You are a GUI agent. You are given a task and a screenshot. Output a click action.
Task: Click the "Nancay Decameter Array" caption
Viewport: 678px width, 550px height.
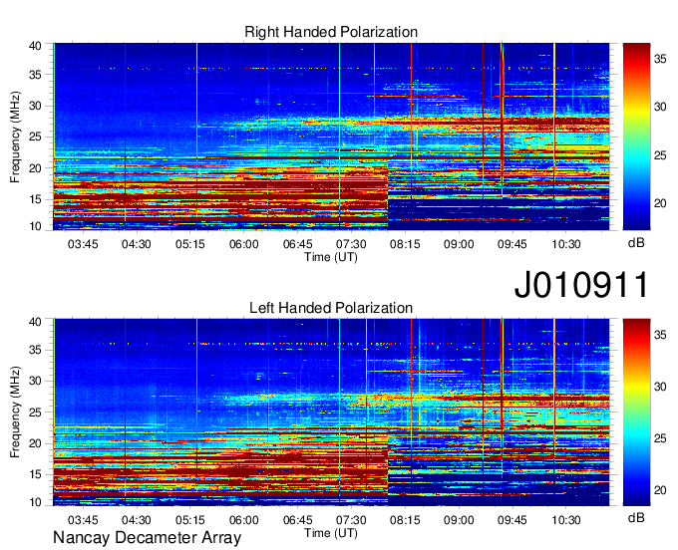click(147, 538)
